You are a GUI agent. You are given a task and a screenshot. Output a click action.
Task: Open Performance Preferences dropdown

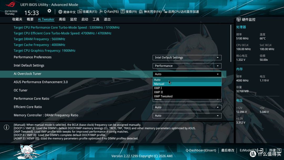(x=187, y=58)
